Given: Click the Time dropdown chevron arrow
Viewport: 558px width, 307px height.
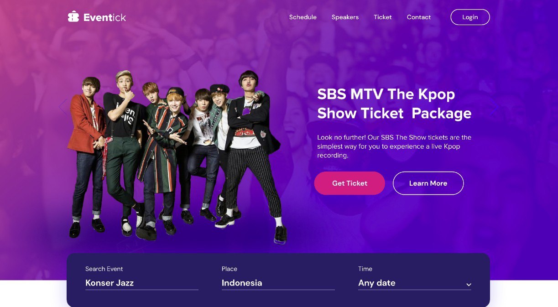Looking at the screenshot, I should pyautogui.click(x=469, y=285).
